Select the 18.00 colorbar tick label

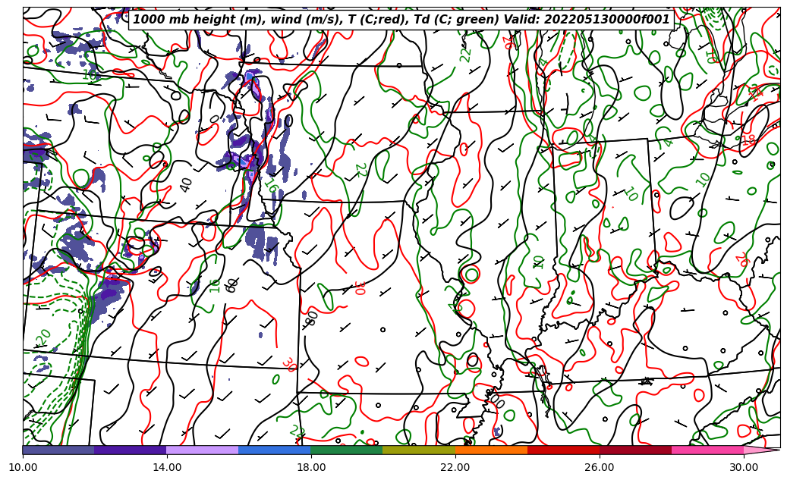click(x=311, y=467)
